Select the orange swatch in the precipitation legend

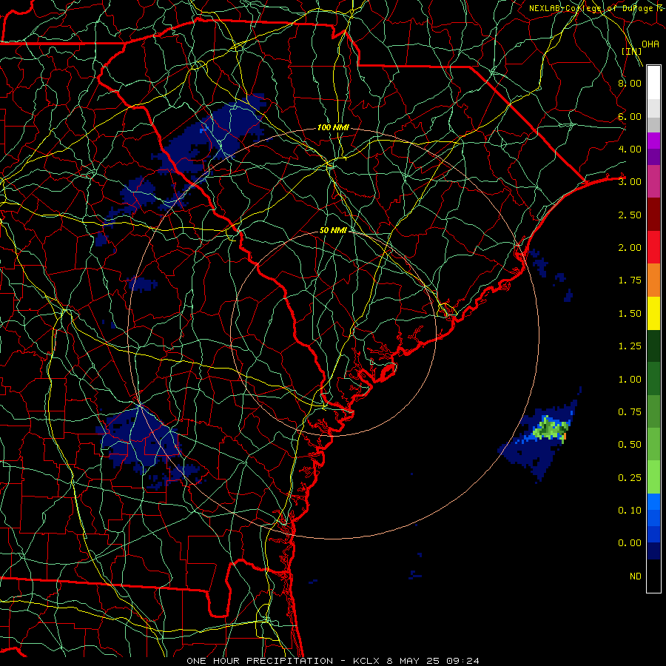653,280
